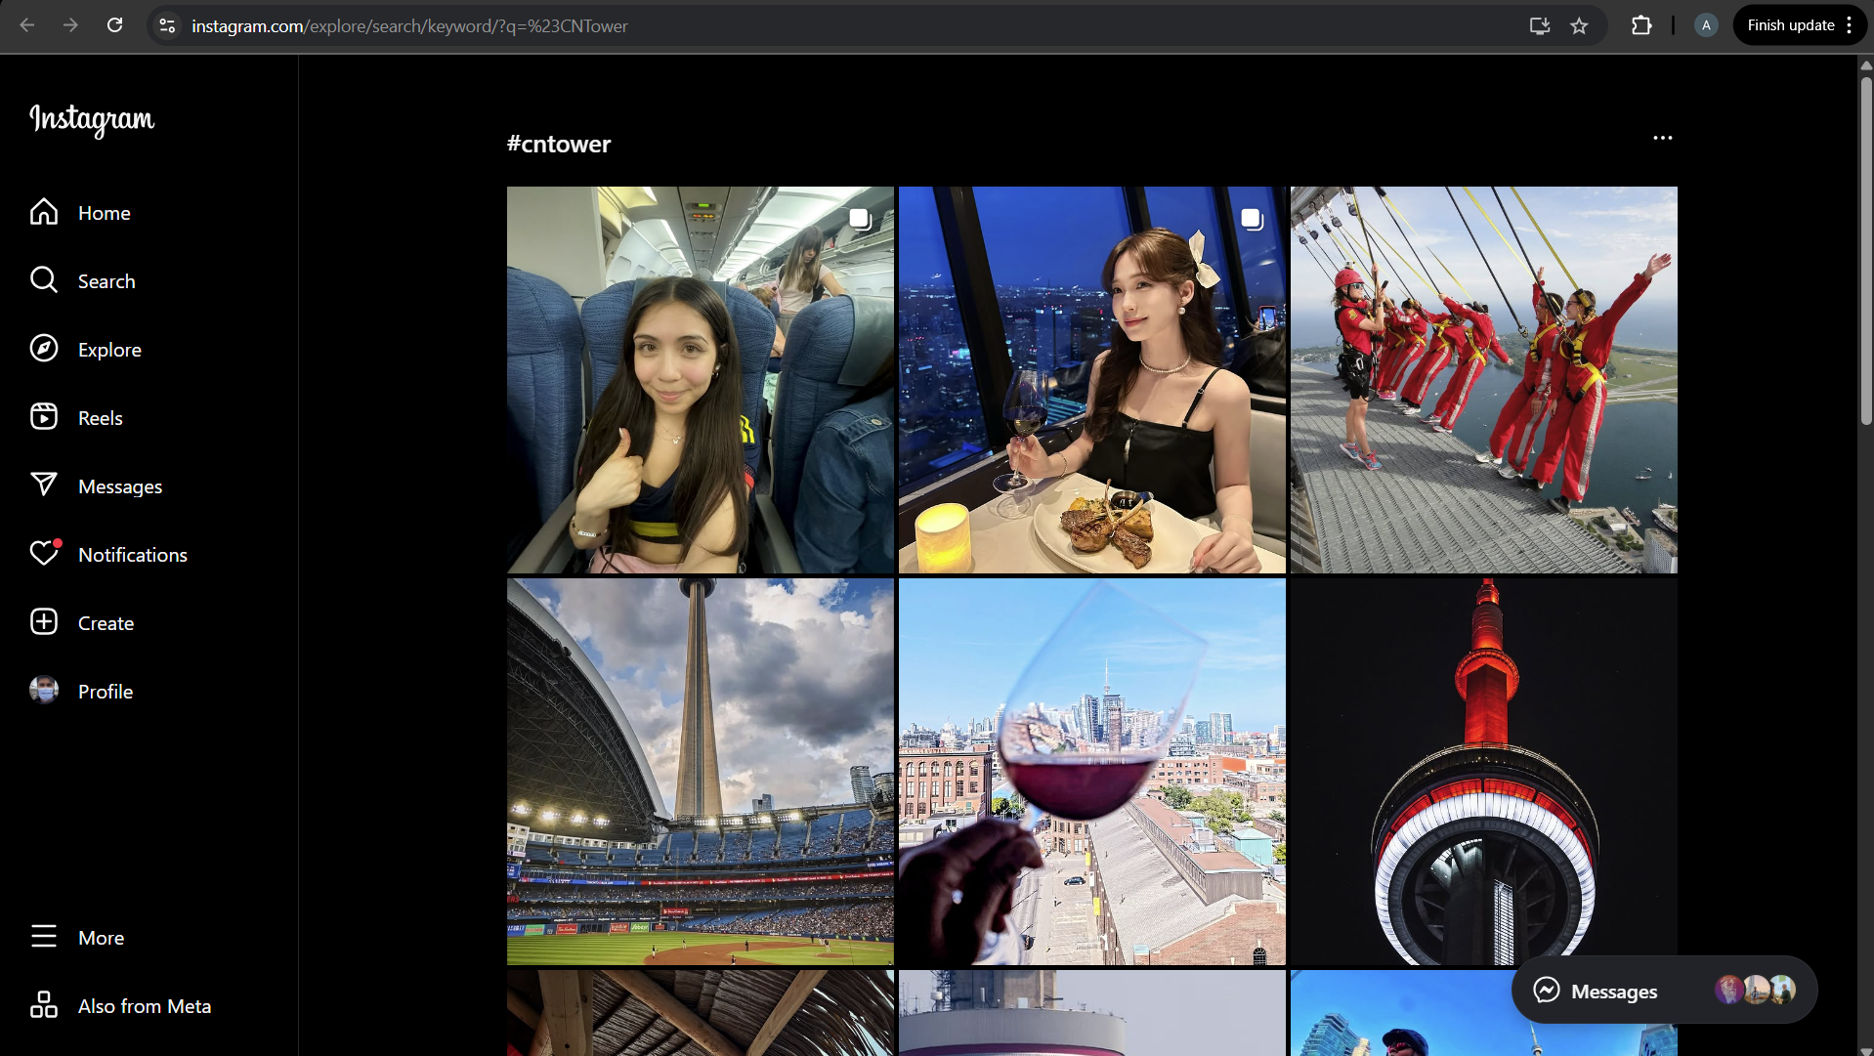Click the Messenger icon in floating Messages

click(1547, 991)
